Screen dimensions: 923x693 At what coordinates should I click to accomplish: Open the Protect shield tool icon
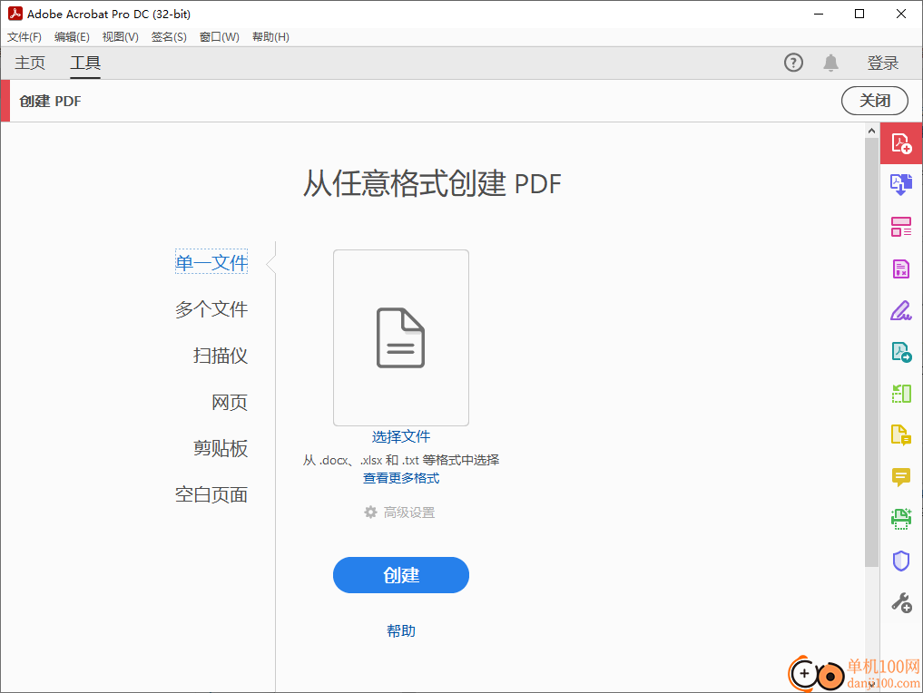pos(901,561)
